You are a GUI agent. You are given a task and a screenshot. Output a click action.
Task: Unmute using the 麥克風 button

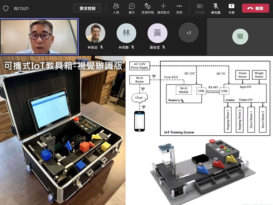[x=215, y=8]
